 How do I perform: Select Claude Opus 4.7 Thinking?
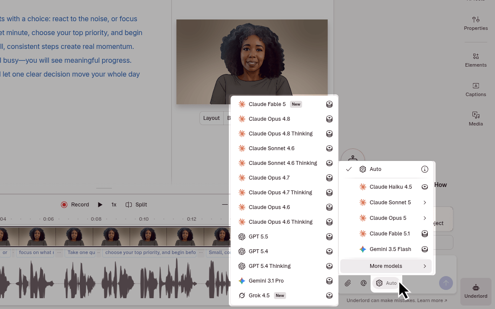284,192
